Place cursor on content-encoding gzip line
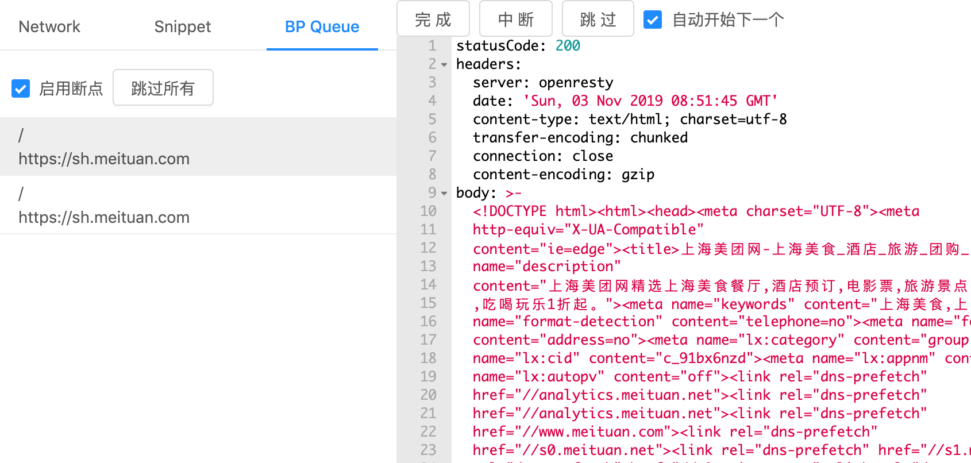Image resolution: width=971 pixels, height=463 pixels. point(563,175)
